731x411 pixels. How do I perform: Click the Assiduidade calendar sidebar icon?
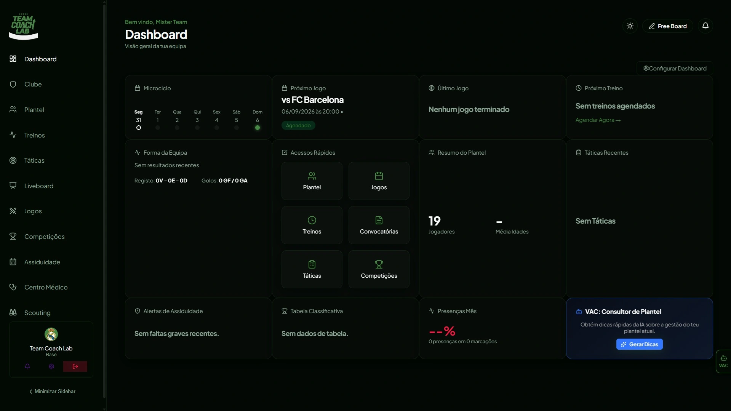(x=13, y=262)
